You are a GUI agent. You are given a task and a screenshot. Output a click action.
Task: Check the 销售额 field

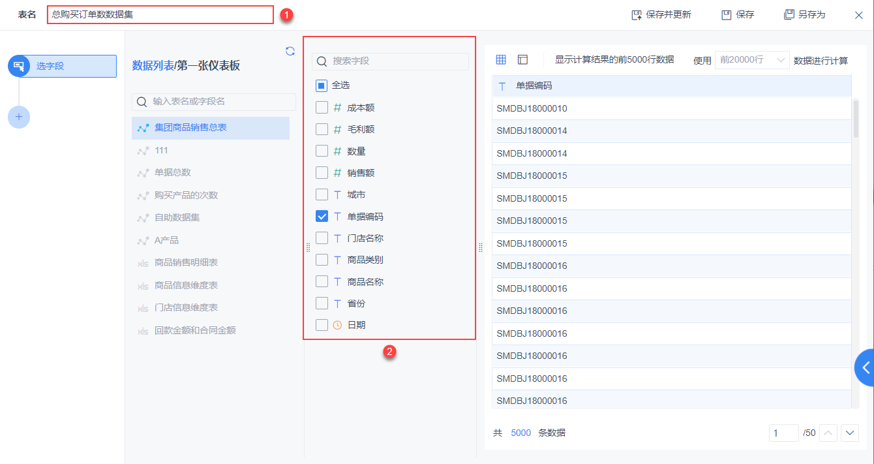pyautogui.click(x=322, y=173)
